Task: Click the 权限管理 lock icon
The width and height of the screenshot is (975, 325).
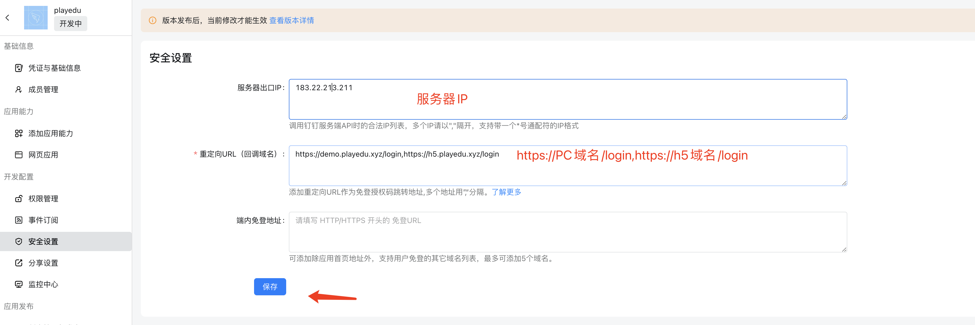Action: 18,199
